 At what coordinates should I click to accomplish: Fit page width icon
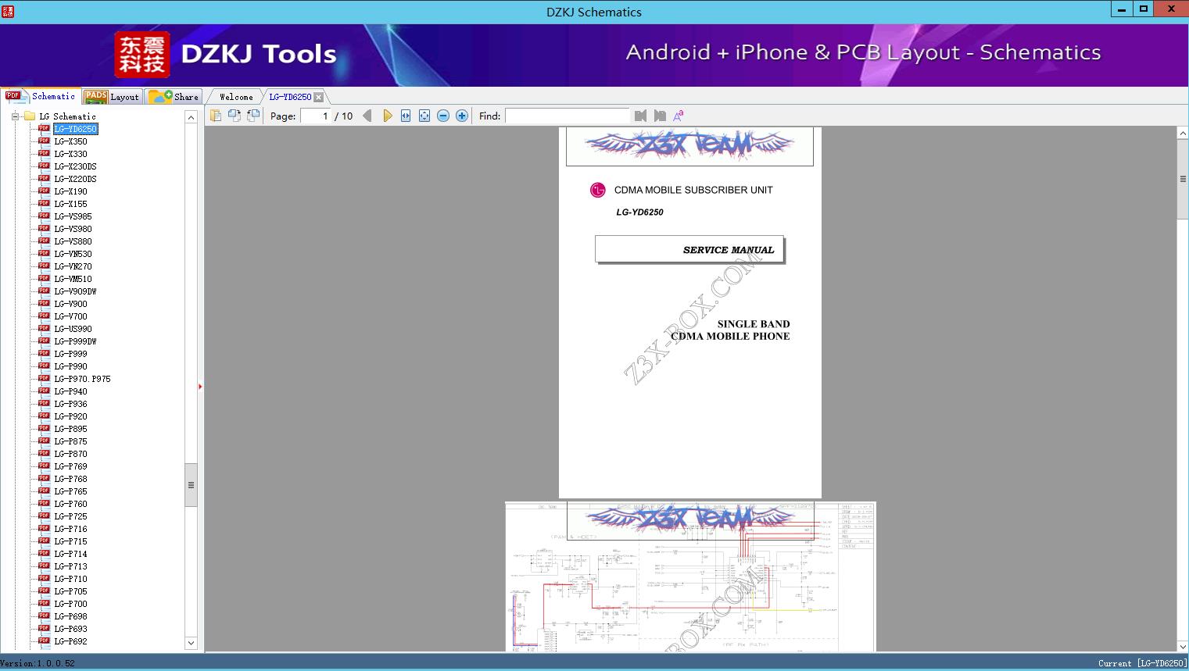tap(406, 116)
